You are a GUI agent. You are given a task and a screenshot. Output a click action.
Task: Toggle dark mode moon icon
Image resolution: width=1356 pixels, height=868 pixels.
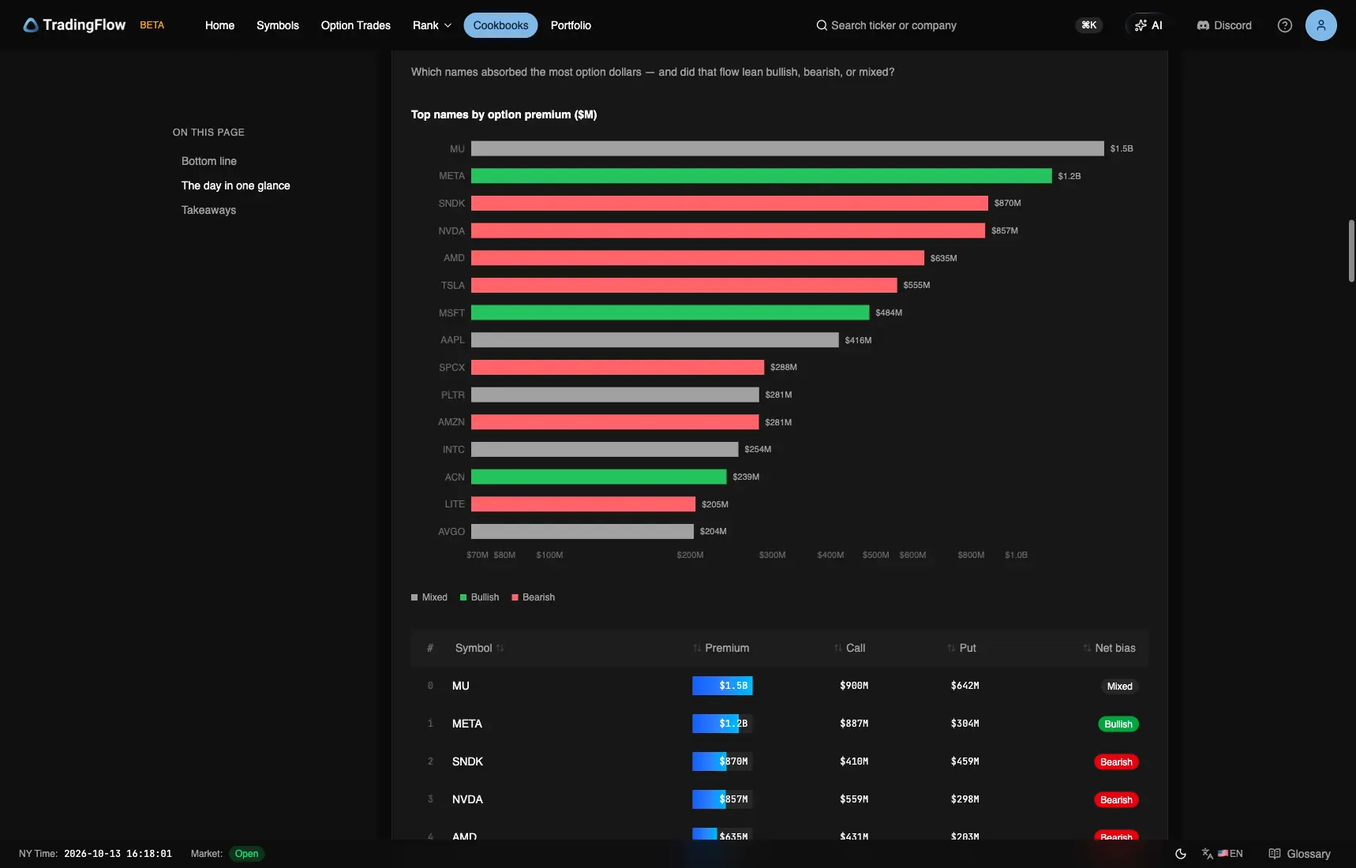click(1181, 854)
